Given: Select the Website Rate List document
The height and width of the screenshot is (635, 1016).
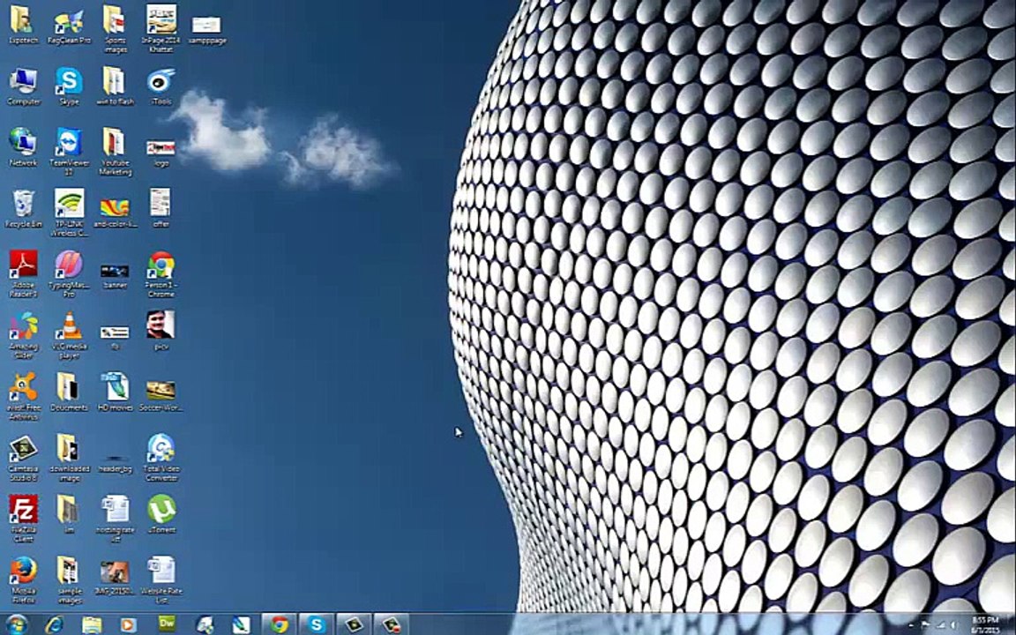Looking at the screenshot, I should 161,580.
